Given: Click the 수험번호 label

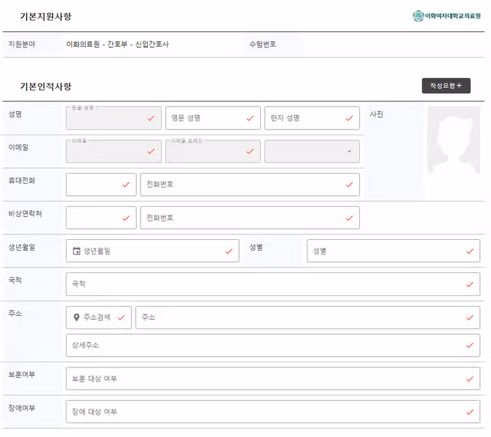Looking at the screenshot, I should click(263, 45).
